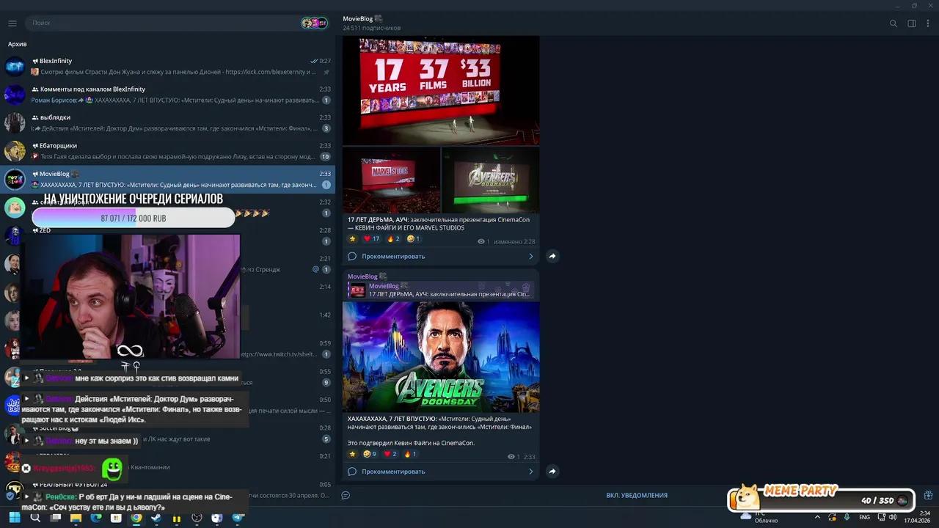Viewport: 939px width, 528px height.
Task: Toggle the laughing reaction with count 1
Action: (414, 239)
